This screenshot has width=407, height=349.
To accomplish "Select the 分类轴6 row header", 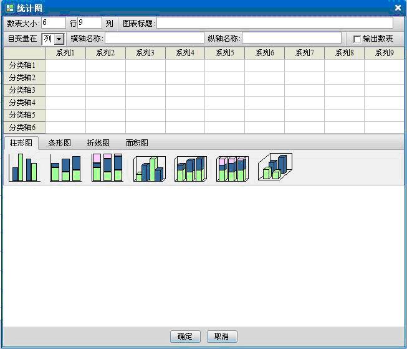I will (x=25, y=128).
